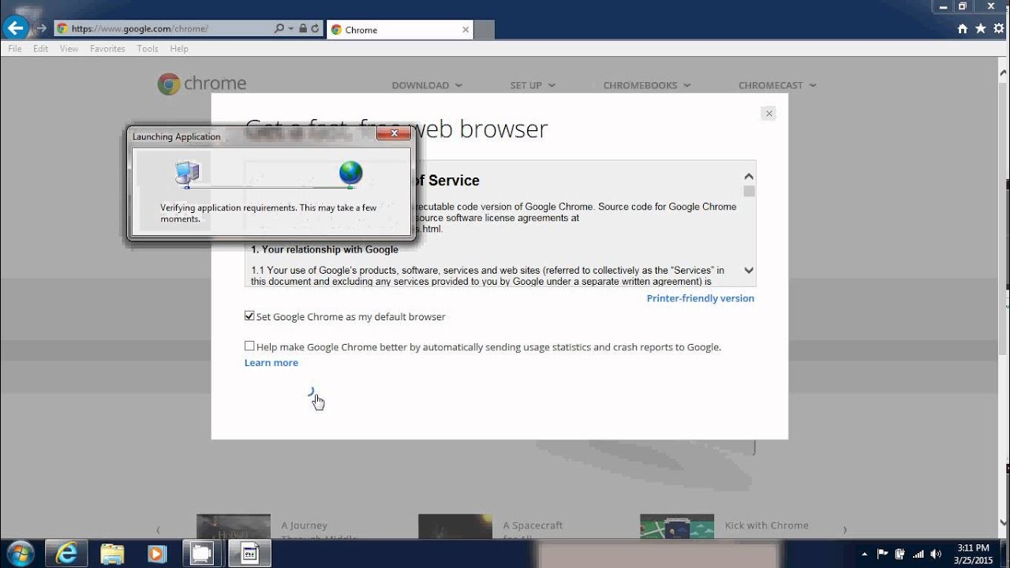Open the volume speaker tray icon
This screenshot has width=1010, height=568.
click(x=936, y=554)
